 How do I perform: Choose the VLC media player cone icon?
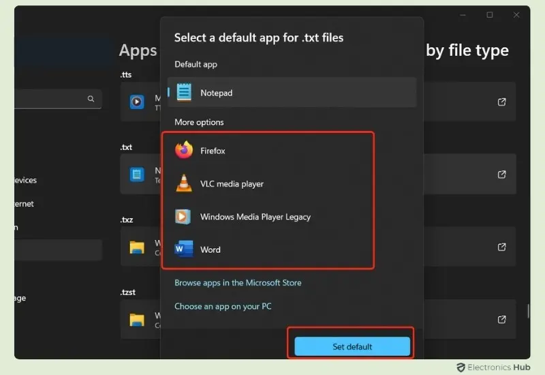point(184,183)
